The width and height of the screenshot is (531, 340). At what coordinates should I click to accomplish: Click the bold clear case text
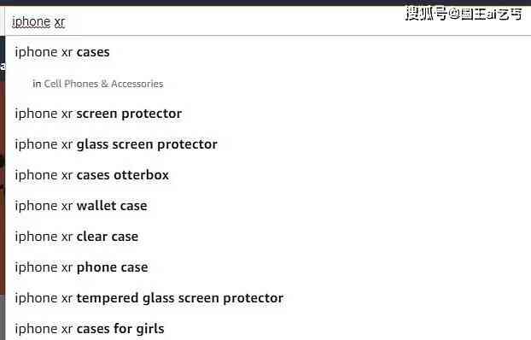tap(108, 237)
